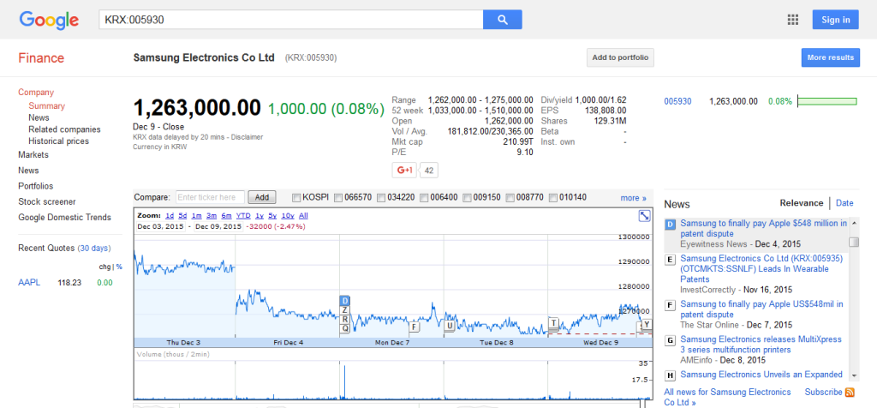Click the F icon in news list

[670, 305]
